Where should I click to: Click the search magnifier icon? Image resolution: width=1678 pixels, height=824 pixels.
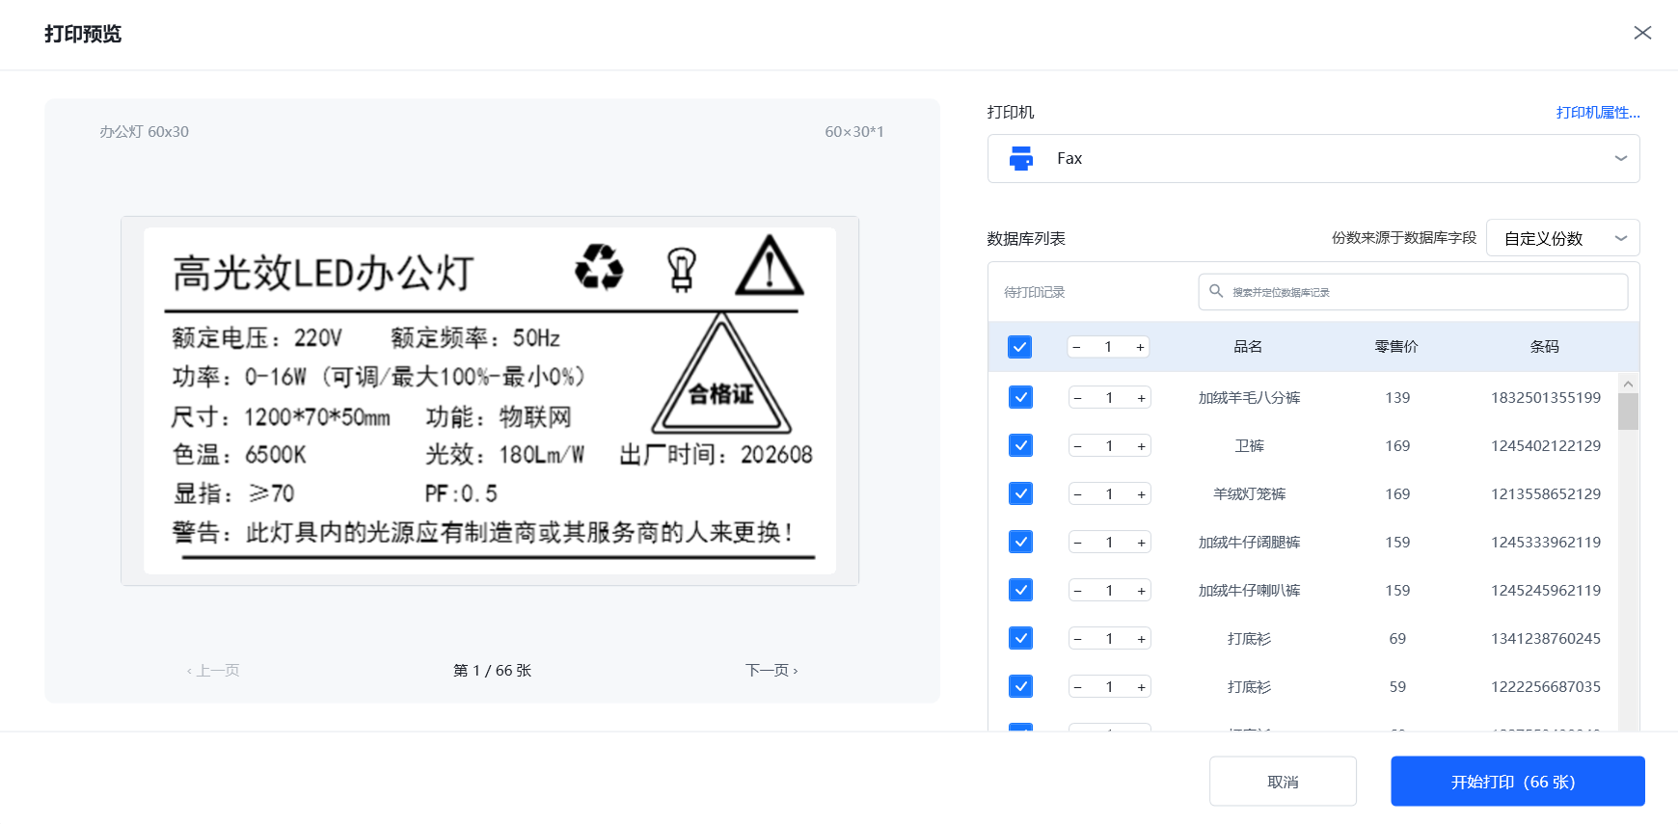click(x=1216, y=291)
